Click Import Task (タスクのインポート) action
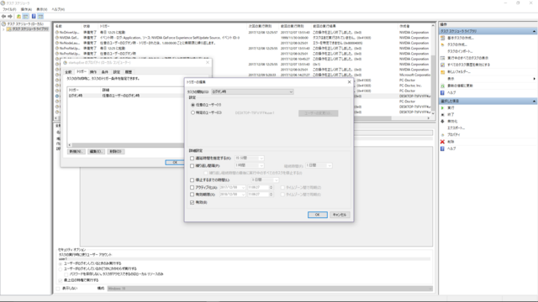The height and width of the screenshot is (302, 538). click(460, 51)
